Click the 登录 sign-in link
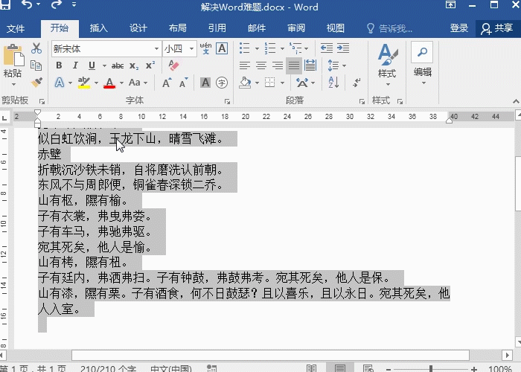Screen dimensions: 521x372 [459, 28]
